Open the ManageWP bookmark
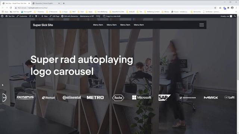Viewport: 239px width, 134px height. (x=27, y=12)
